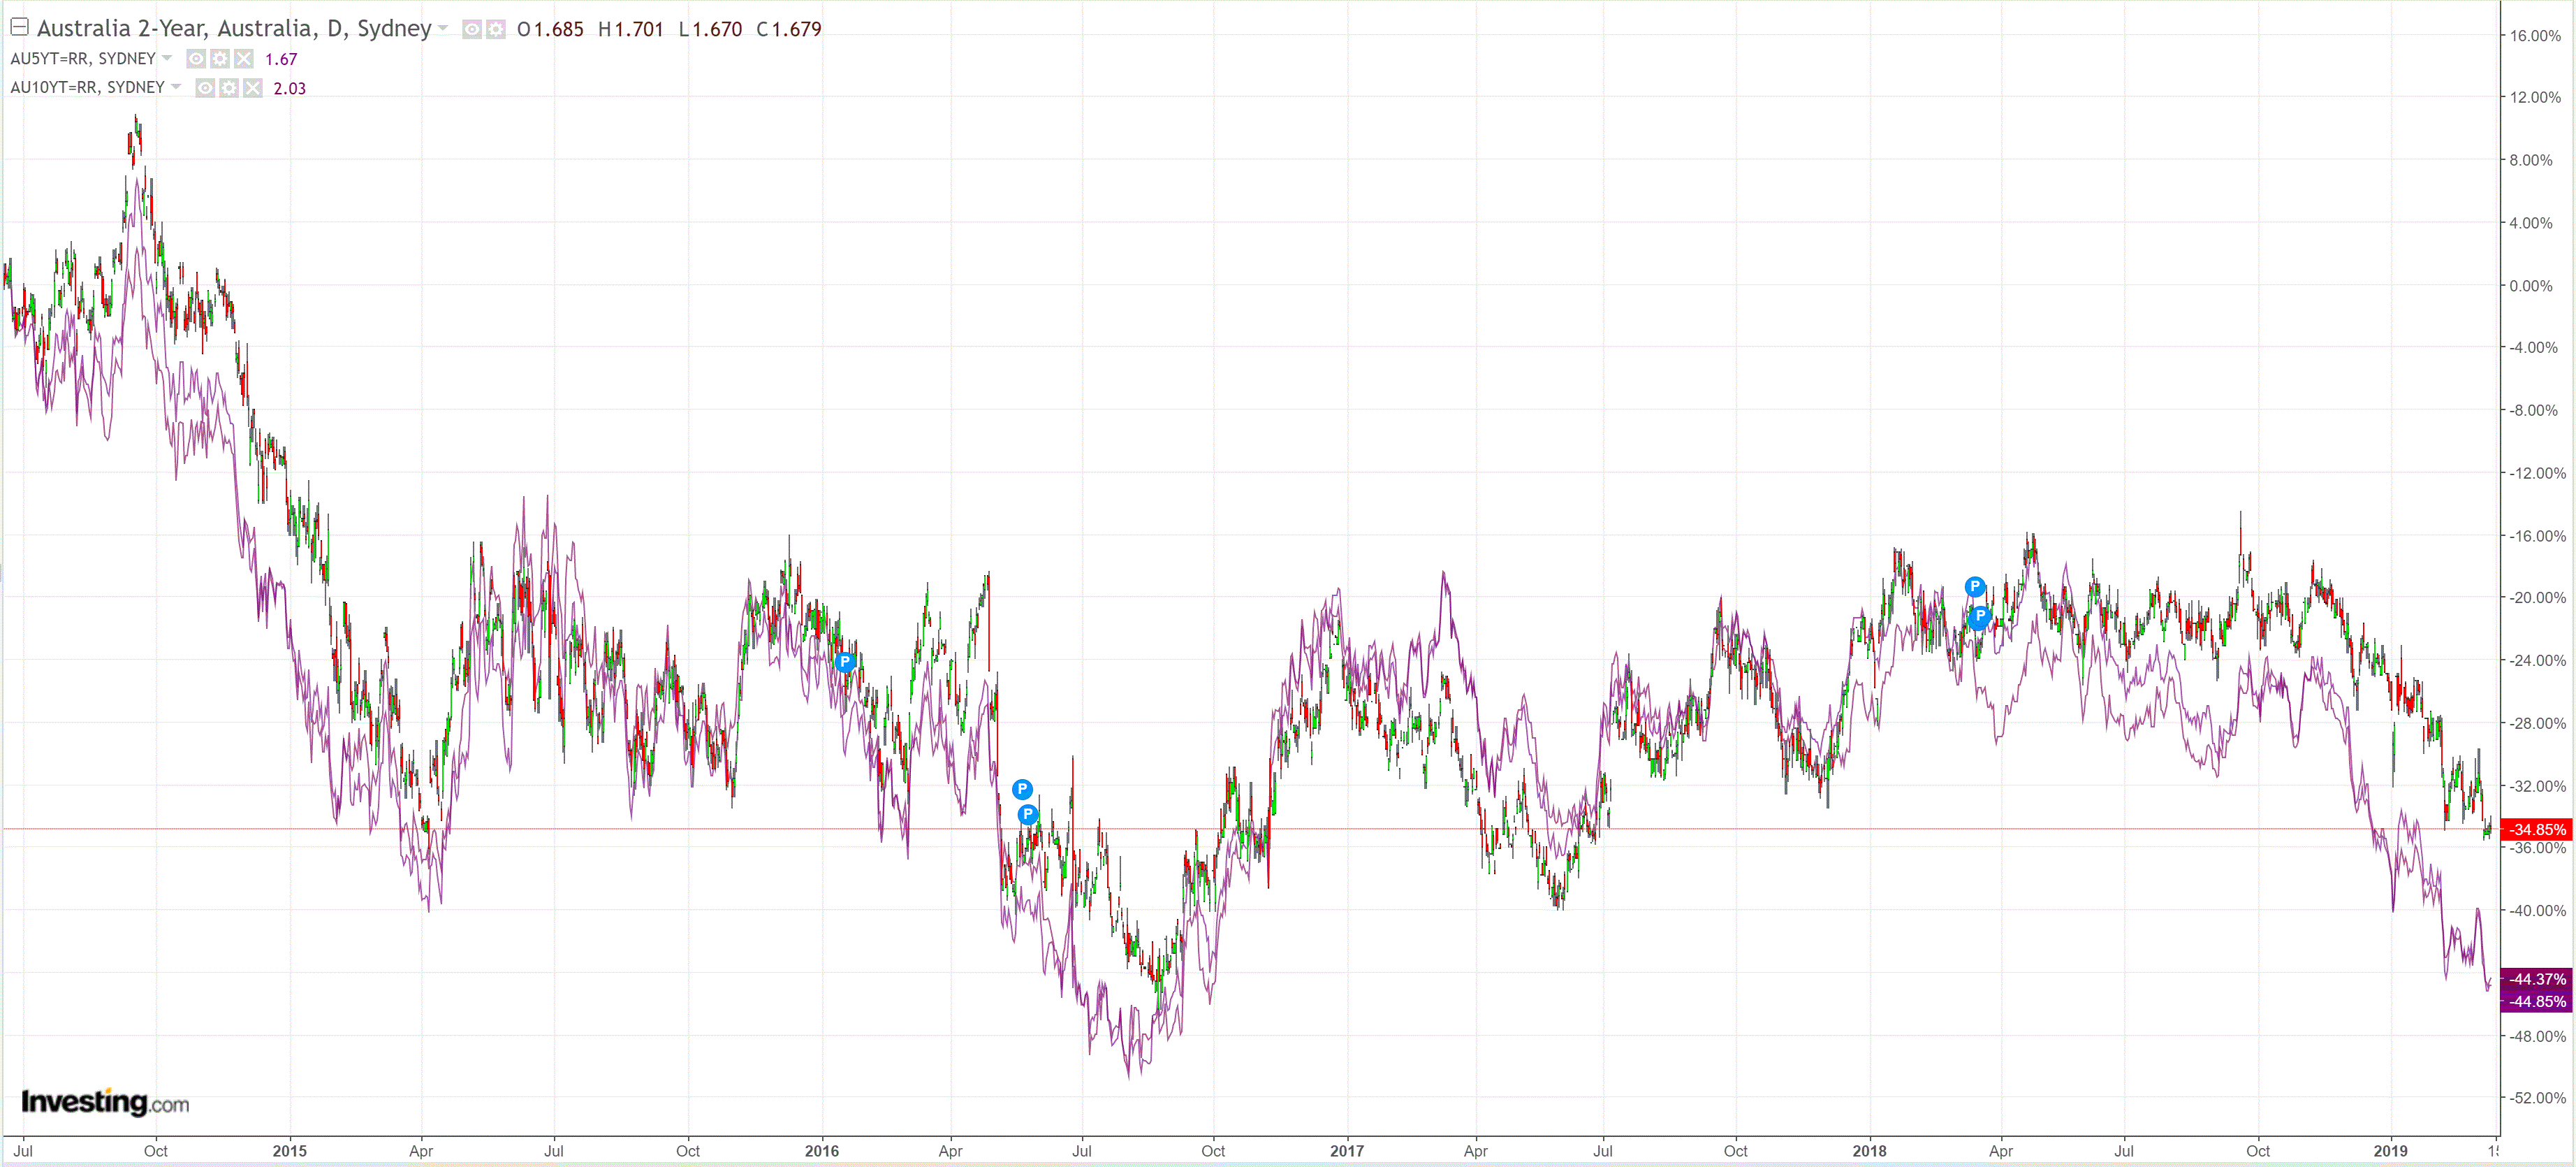Image resolution: width=2576 pixels, height=1167 pixels.
Task: Open the Australia 2-Year title dropdown arrow
Action: coord(443,28)
